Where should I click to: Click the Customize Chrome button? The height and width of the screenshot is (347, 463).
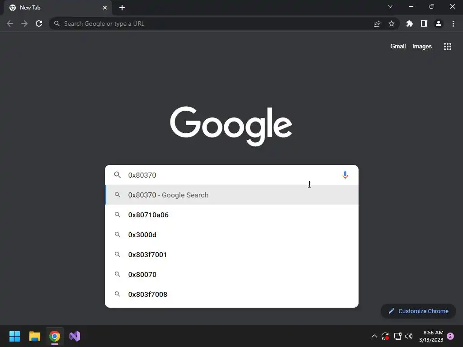418,311
